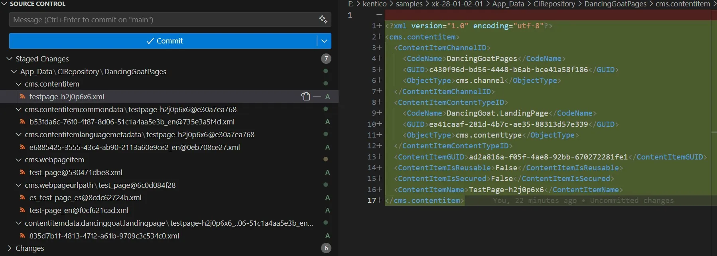Click ContentItemIsSecured False value
The image size is (717, 256).
click(502, 179)
